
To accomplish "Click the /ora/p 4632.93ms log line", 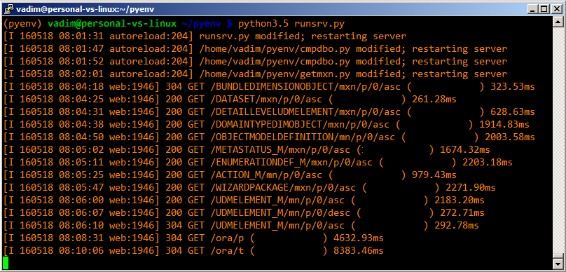I will pyautogui.click(x=193, y=238).
